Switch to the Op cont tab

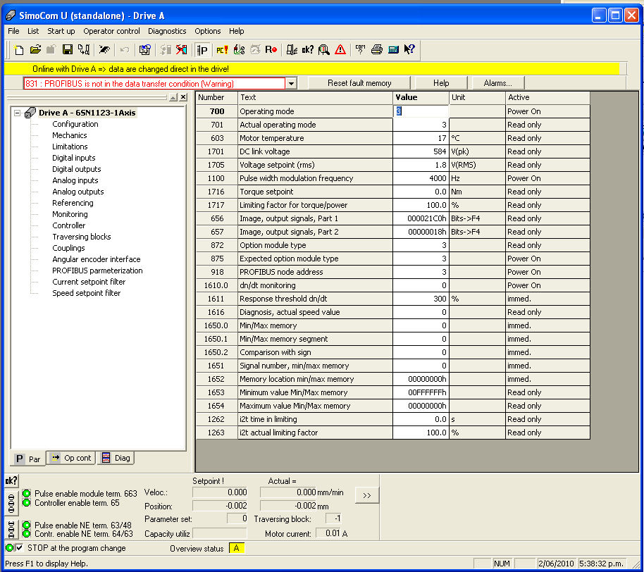(70, 458)
